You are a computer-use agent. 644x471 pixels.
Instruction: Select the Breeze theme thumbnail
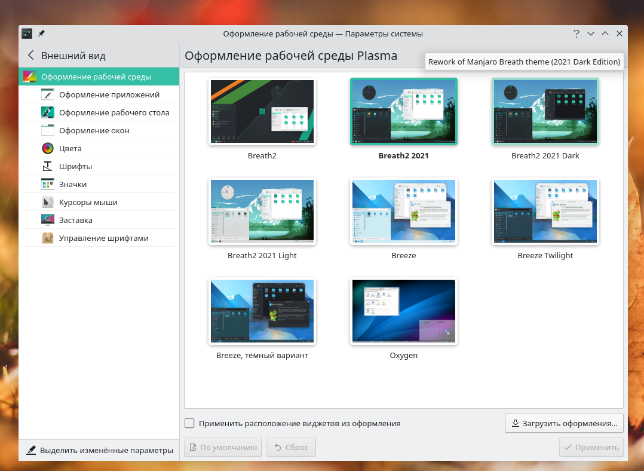tap(404, 211)
